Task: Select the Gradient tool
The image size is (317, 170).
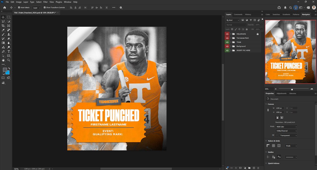Action: (x=3, y=43)
